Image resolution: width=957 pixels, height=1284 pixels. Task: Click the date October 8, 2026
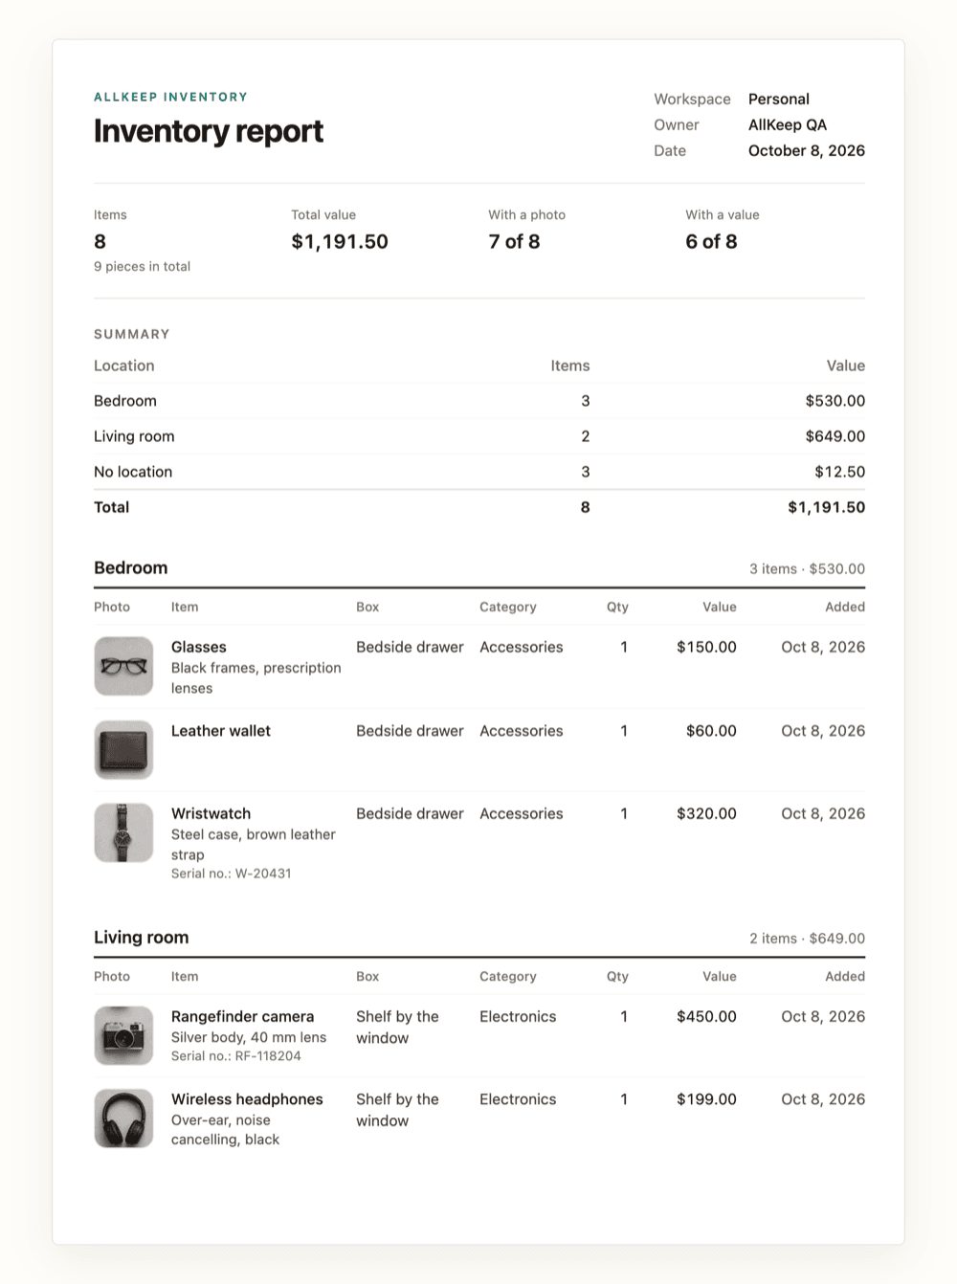(806, 150)
